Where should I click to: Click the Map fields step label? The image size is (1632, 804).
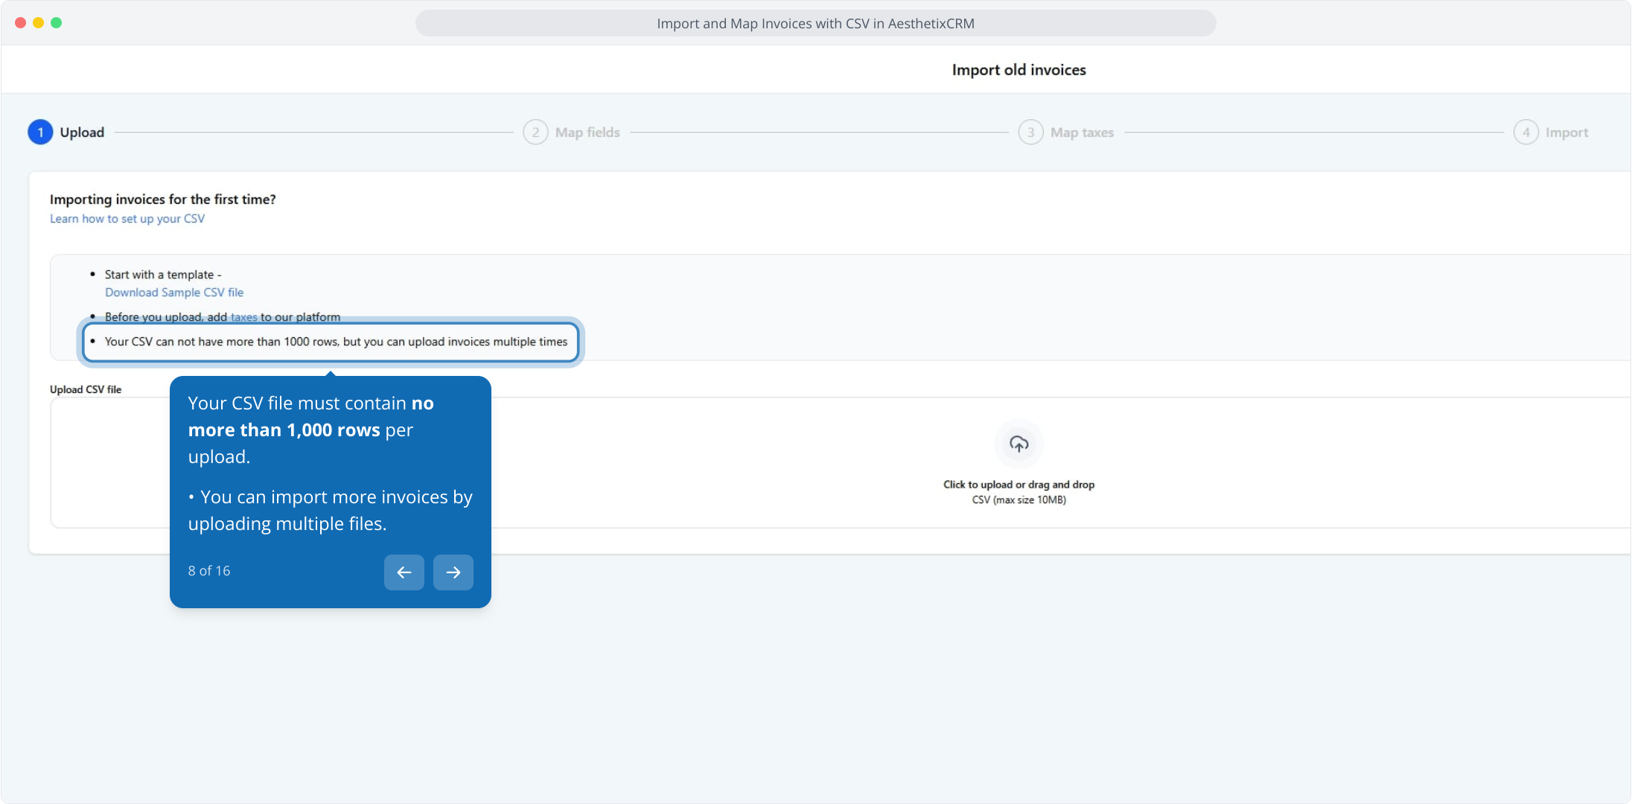coord(587,133)
